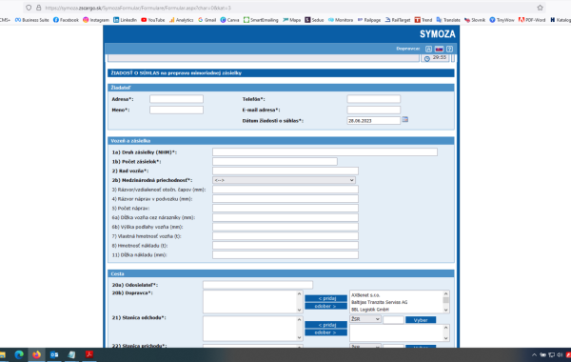Click the pridaj button for Dopravca
Screen dimensions: 571x362
pos(325,298)
